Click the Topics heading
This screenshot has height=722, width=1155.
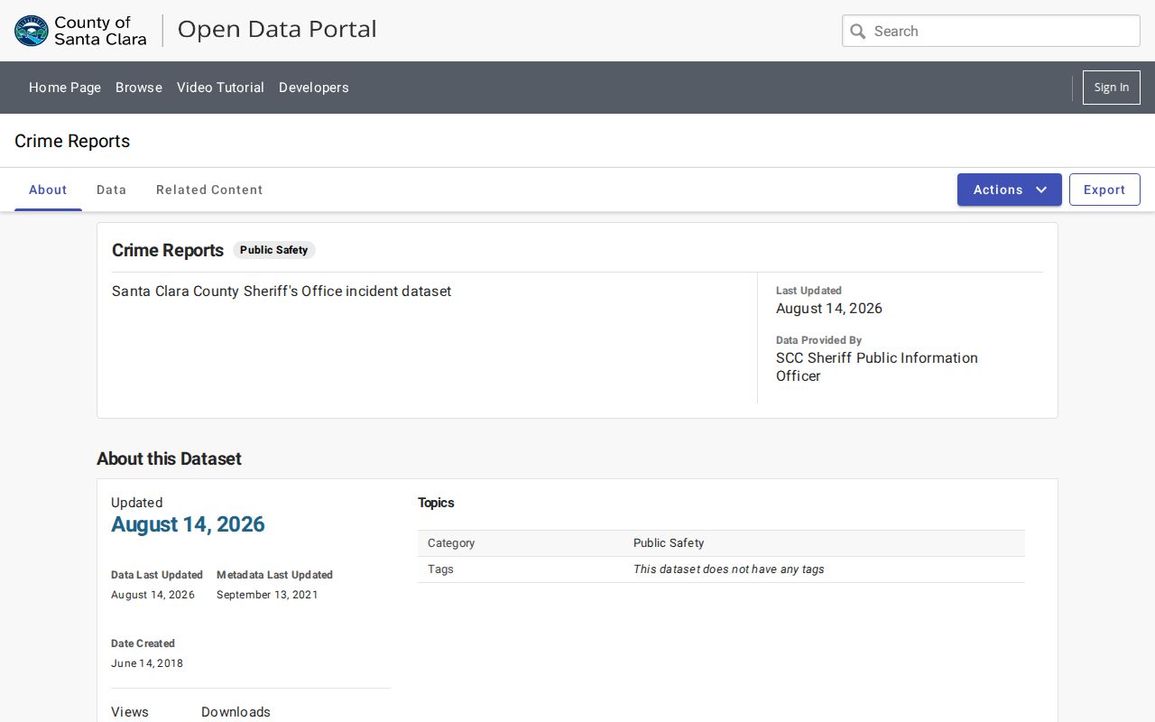pyautogui.click(x=436, y=503)
